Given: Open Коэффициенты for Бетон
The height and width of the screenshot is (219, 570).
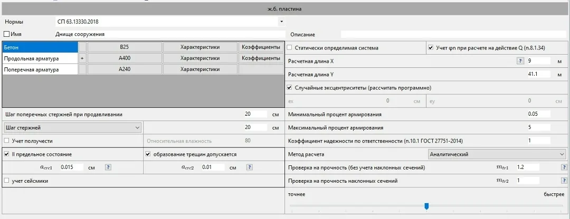Looking at the screenshot, I should tap(261, 47).
